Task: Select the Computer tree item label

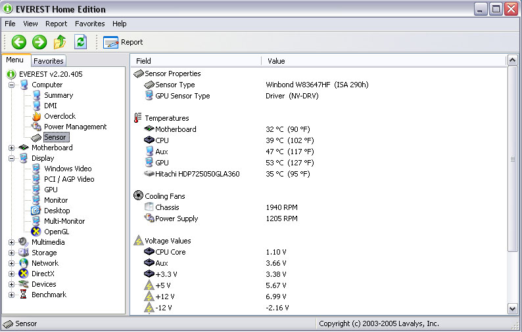Action: point(47,85)
